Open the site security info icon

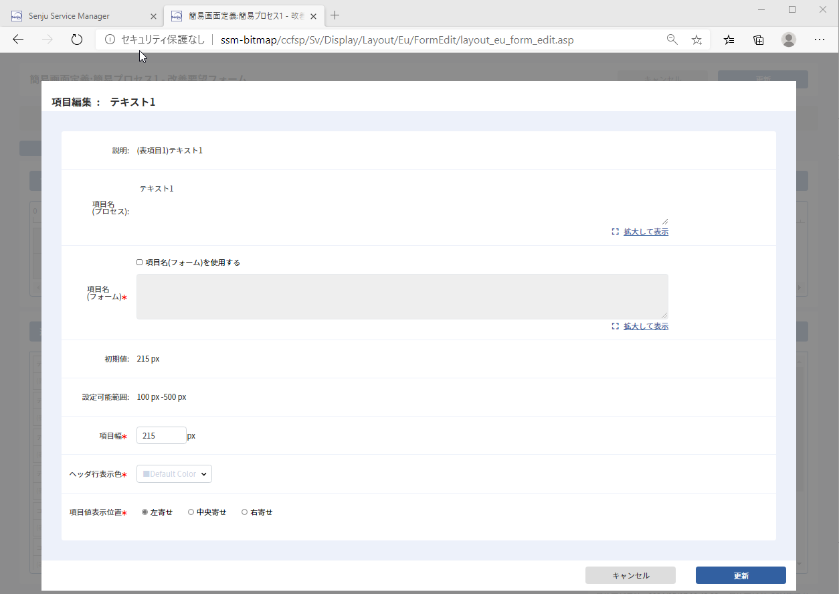[x=110, y=40]
